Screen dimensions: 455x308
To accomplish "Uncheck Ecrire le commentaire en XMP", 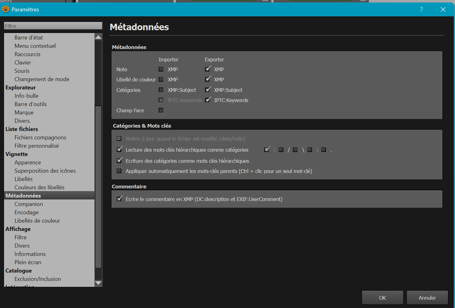I will tap(119, 199).
